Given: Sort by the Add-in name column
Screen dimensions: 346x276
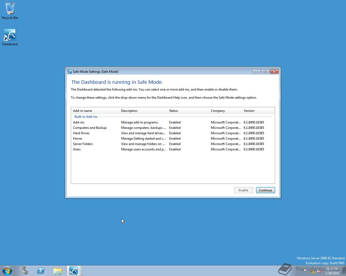Looking at the screenshot, I should [x=95, y=111].
